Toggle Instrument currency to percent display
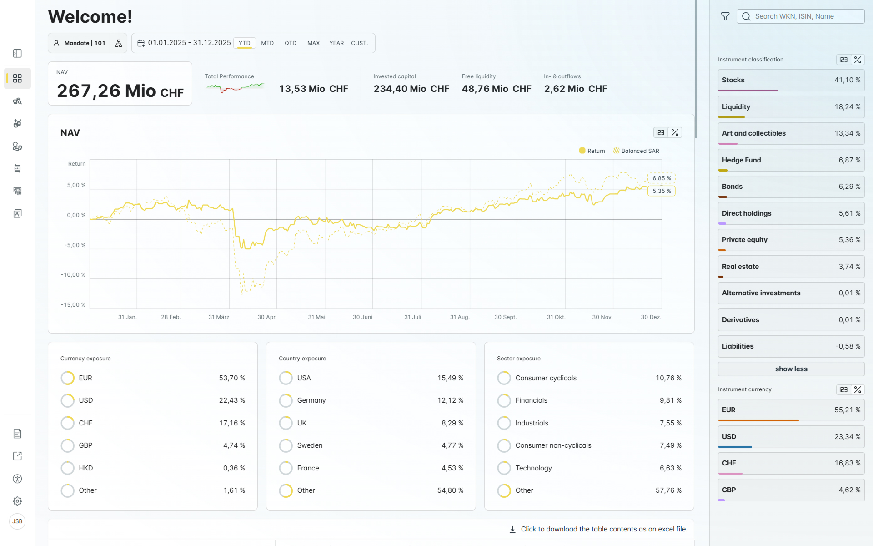873x546 pixels. pos(858,390)
